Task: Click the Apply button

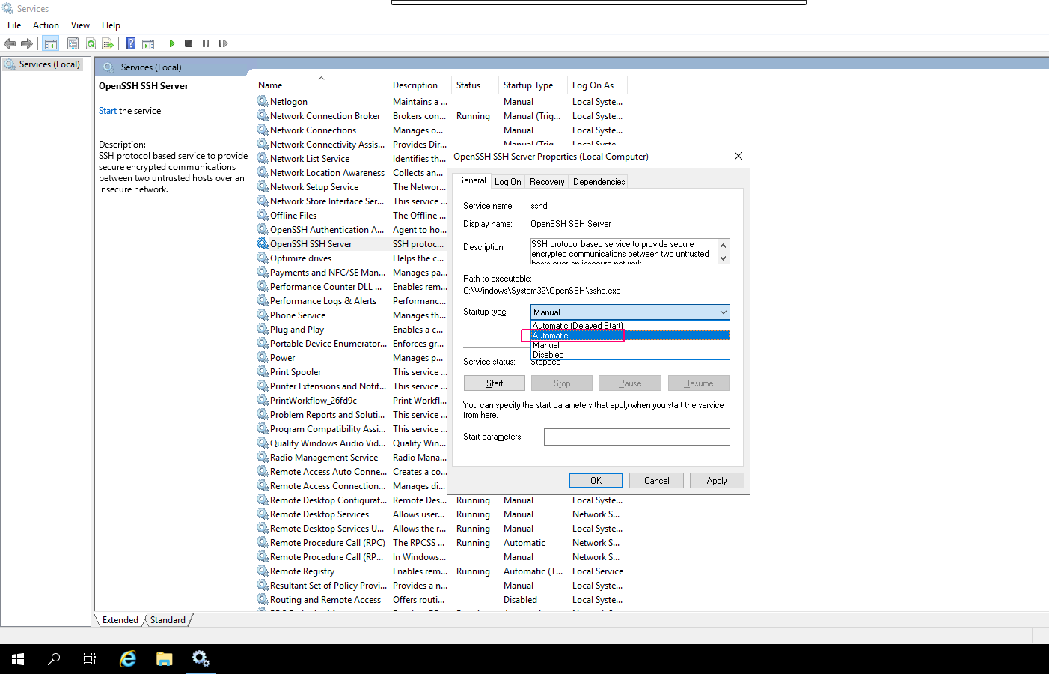Action: pos(717,481)
